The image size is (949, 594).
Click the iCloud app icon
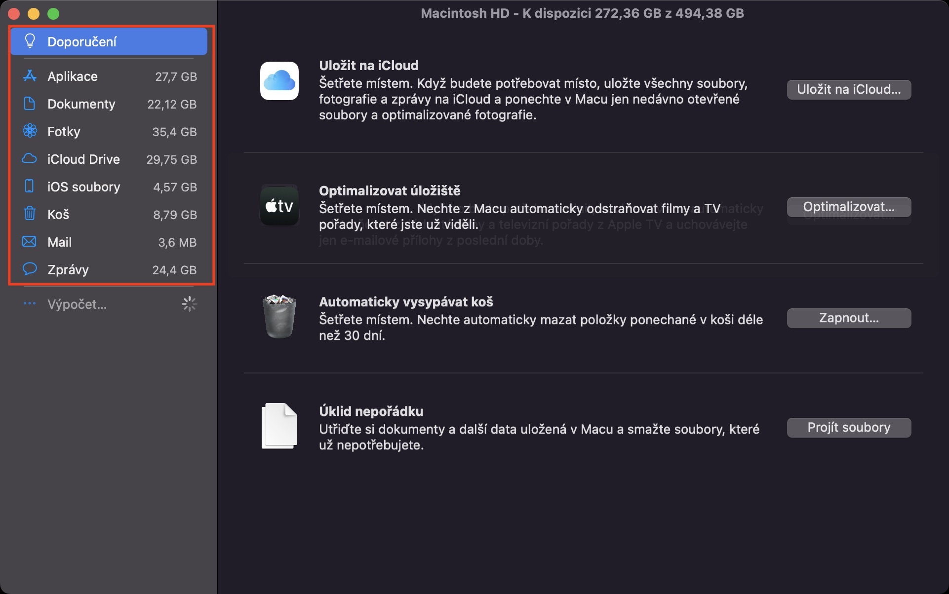(x=279, y=81)
